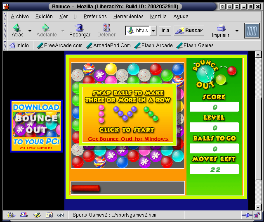Open the URL bar history dropdown
The height and width of the screenshot is (222, 264).
153,31
